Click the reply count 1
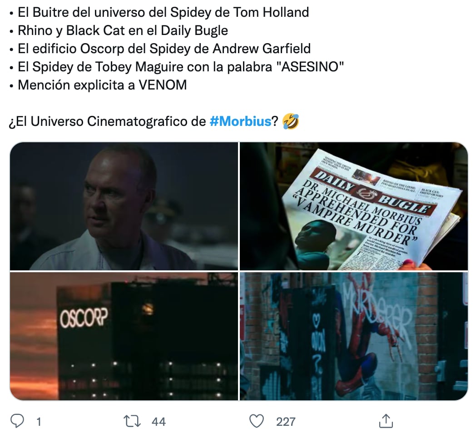This screenshot has height=439, width=476. click(x=39, y=422)
